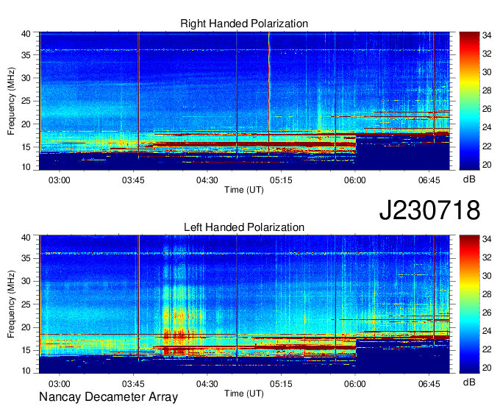Viewport: 500px width, 406px height.
Task: Select the J230718 observation label
Action: [x=429, y=210]
